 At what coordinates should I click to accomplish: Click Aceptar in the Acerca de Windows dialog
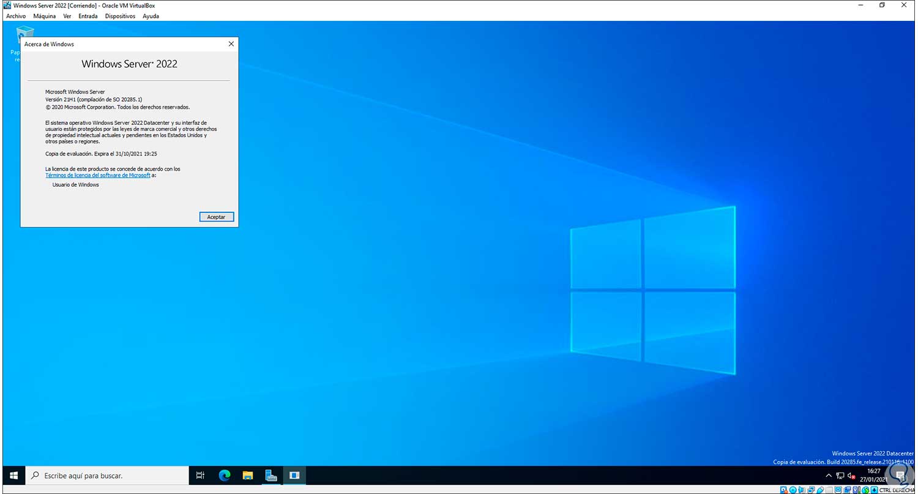click(x=217, y=217)
